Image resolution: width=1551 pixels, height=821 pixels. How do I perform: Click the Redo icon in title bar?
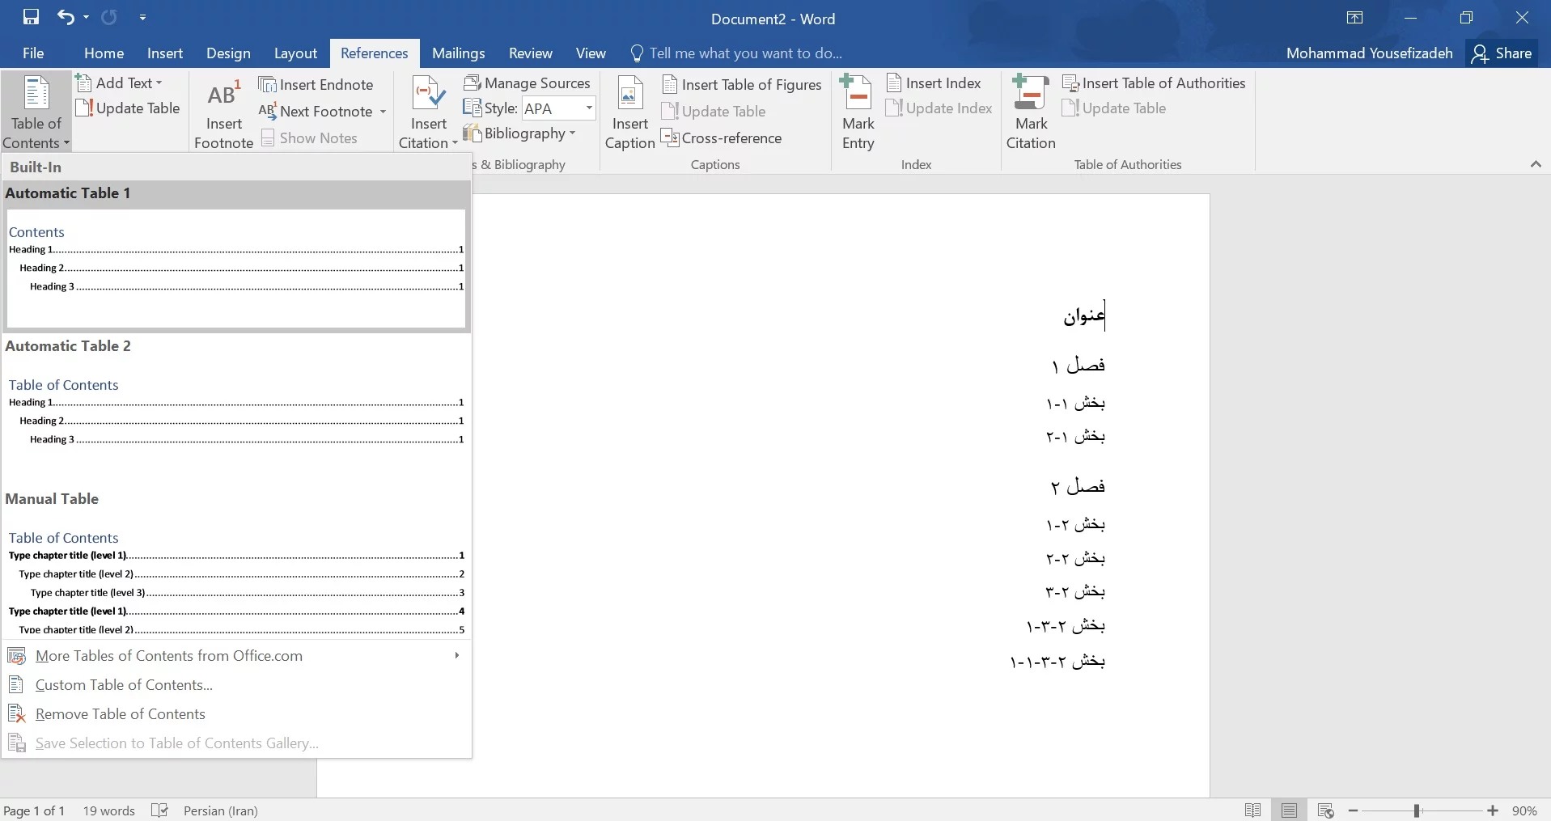pyautogui.click(x=109, y=17)
